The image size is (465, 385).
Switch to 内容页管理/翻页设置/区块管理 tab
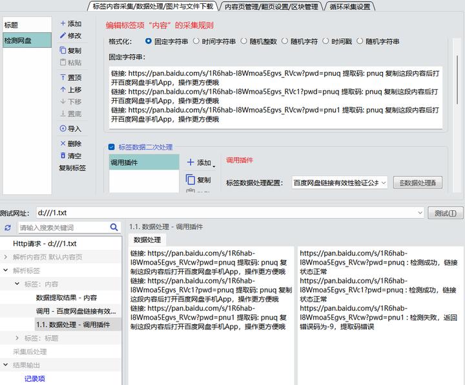pos(271,6)
